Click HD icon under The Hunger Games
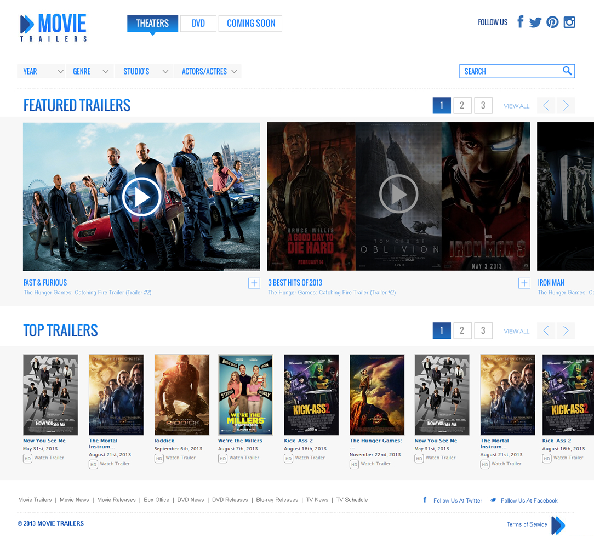The image size is (594, 548). point(354,464)
